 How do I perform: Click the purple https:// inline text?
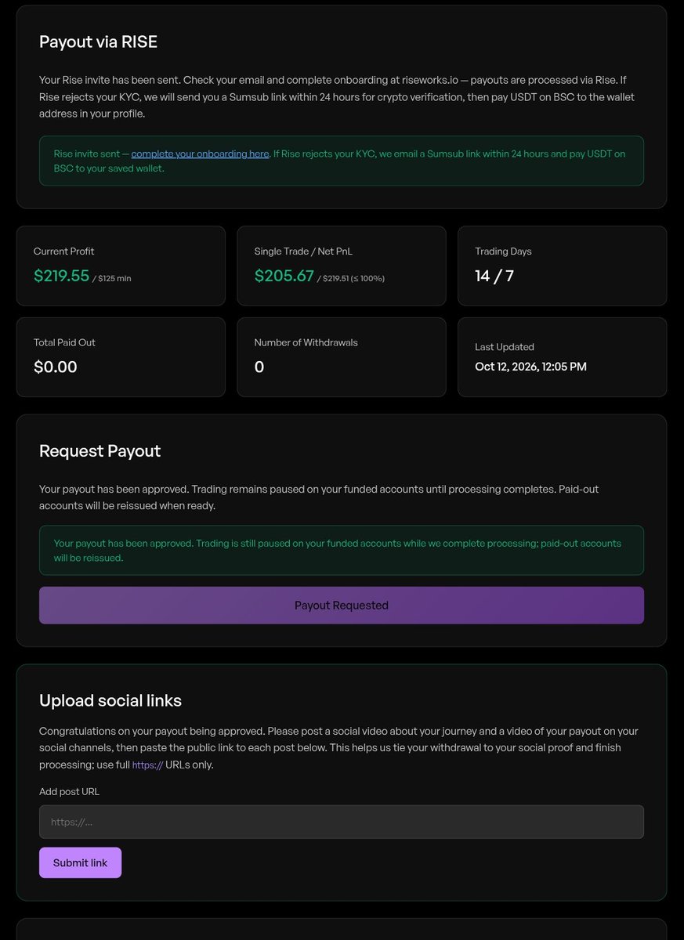click(147, 765)
